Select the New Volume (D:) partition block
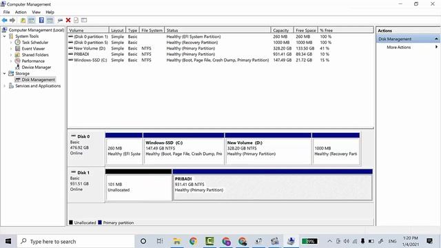The image size is (441, 248). tap(268, 149)
